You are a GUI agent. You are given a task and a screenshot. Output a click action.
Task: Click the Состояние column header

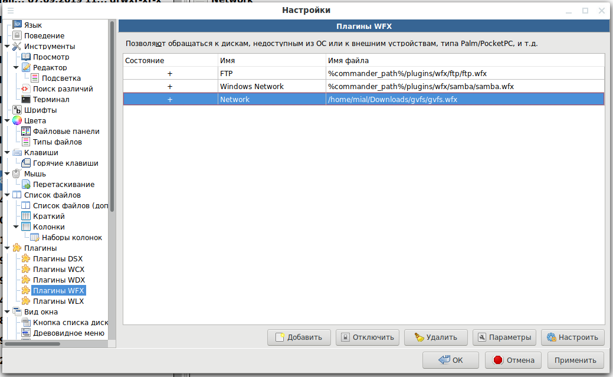pyautogui.click(x=171, y=60)
